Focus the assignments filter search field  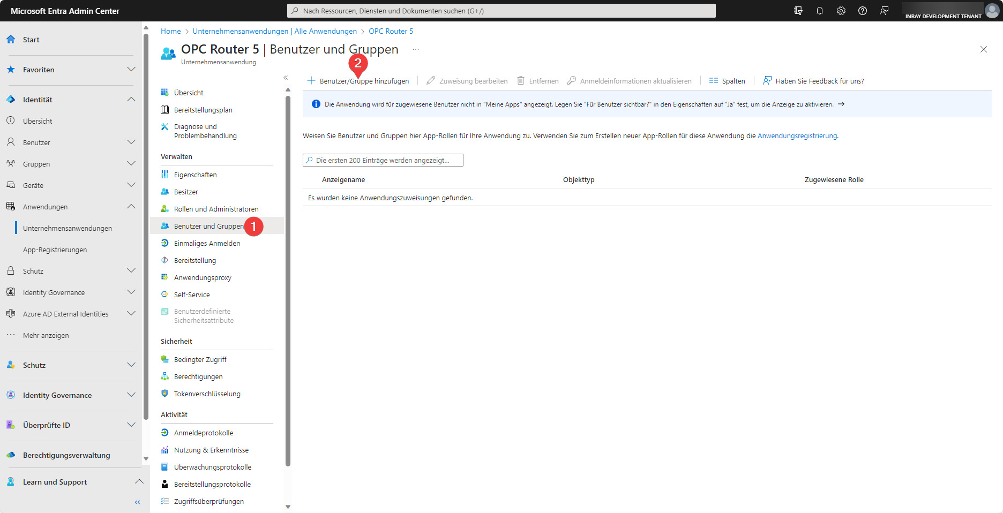383,161
